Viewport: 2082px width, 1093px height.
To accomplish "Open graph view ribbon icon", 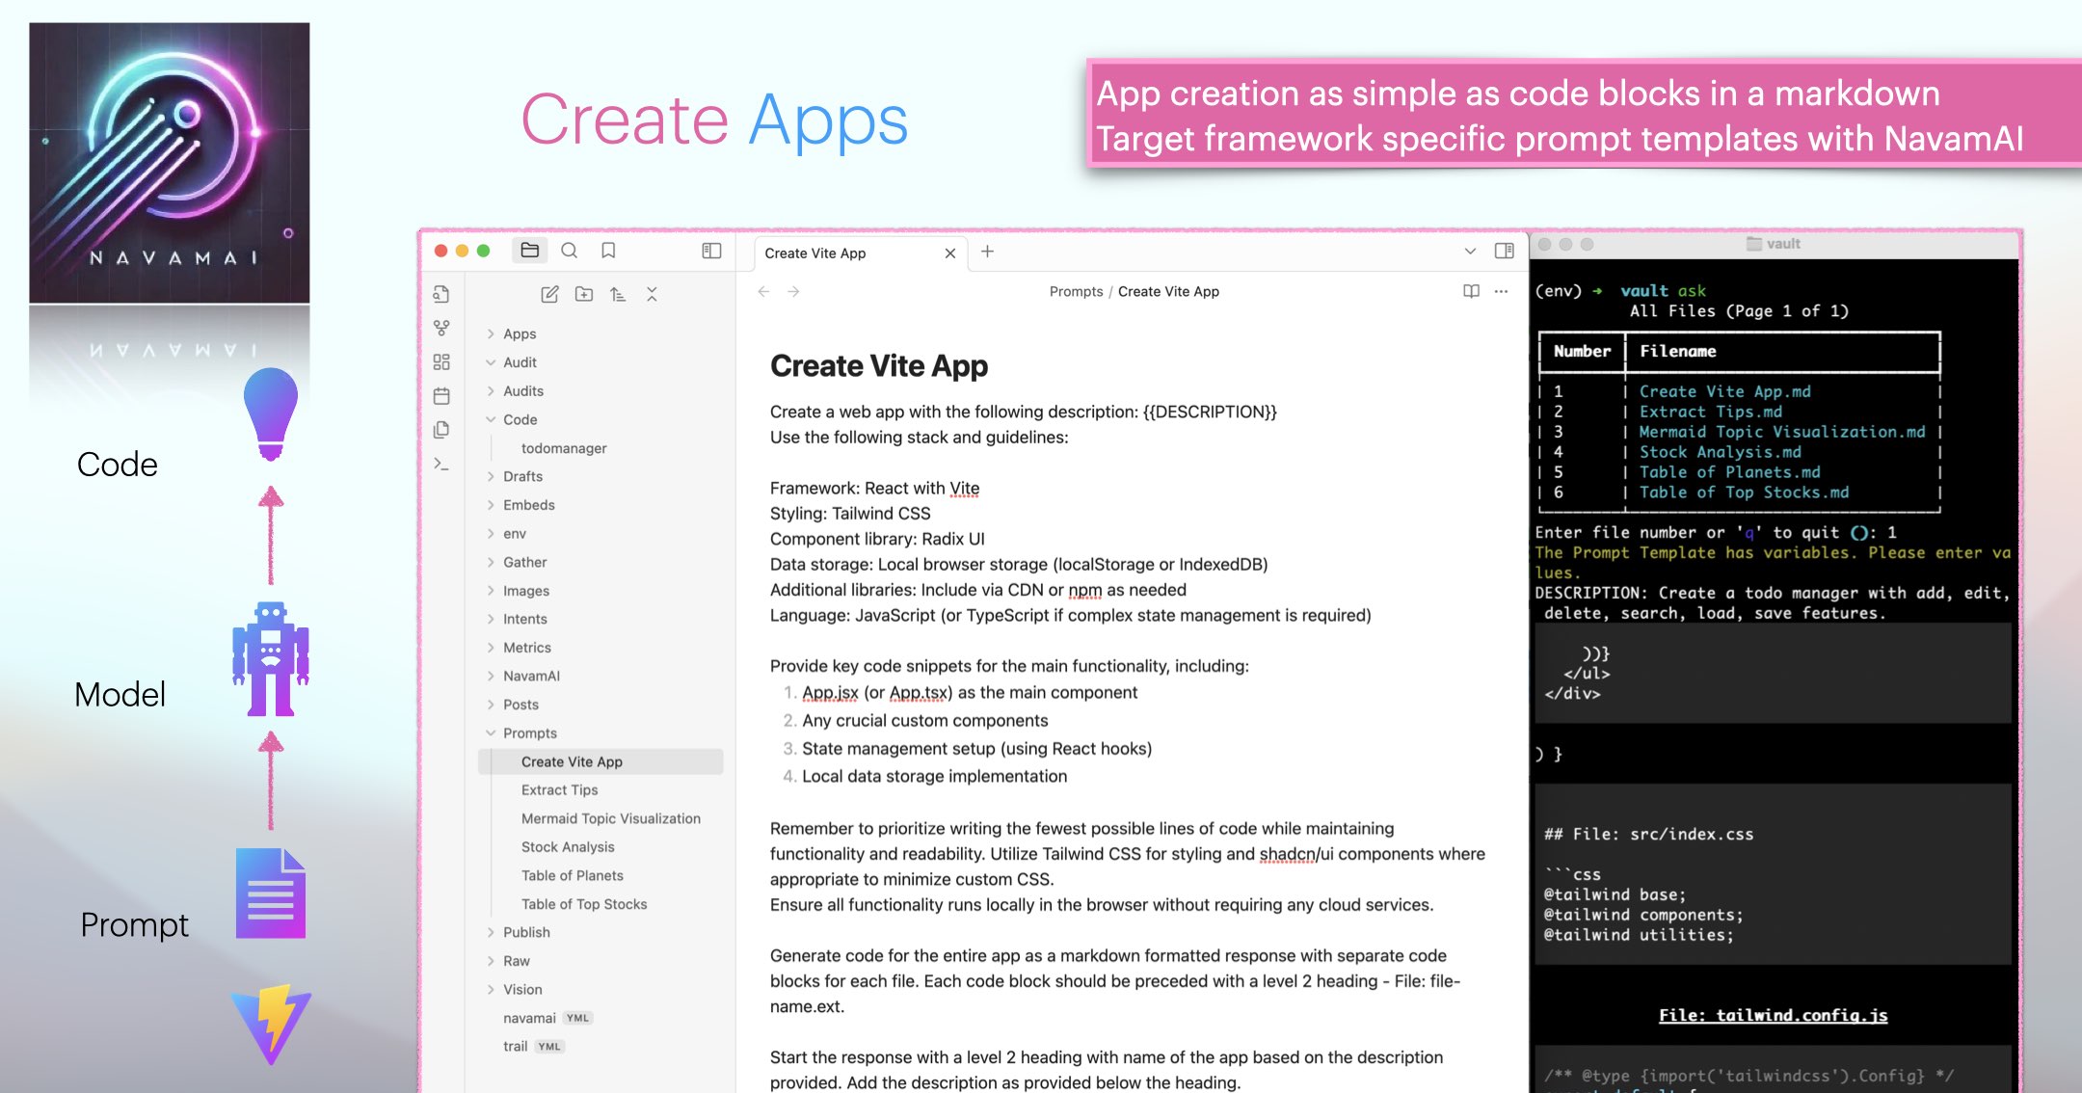I will coord(441,328).
